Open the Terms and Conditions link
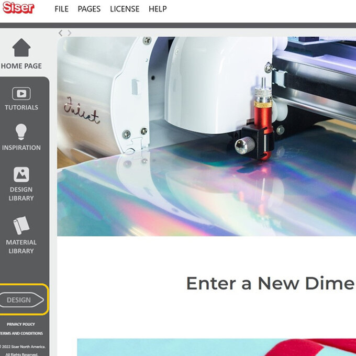This screenshot has height=356, width=356. [21, 333]
